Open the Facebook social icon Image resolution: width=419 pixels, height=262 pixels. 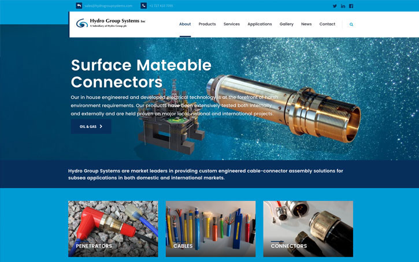click(x=351, y=6)
